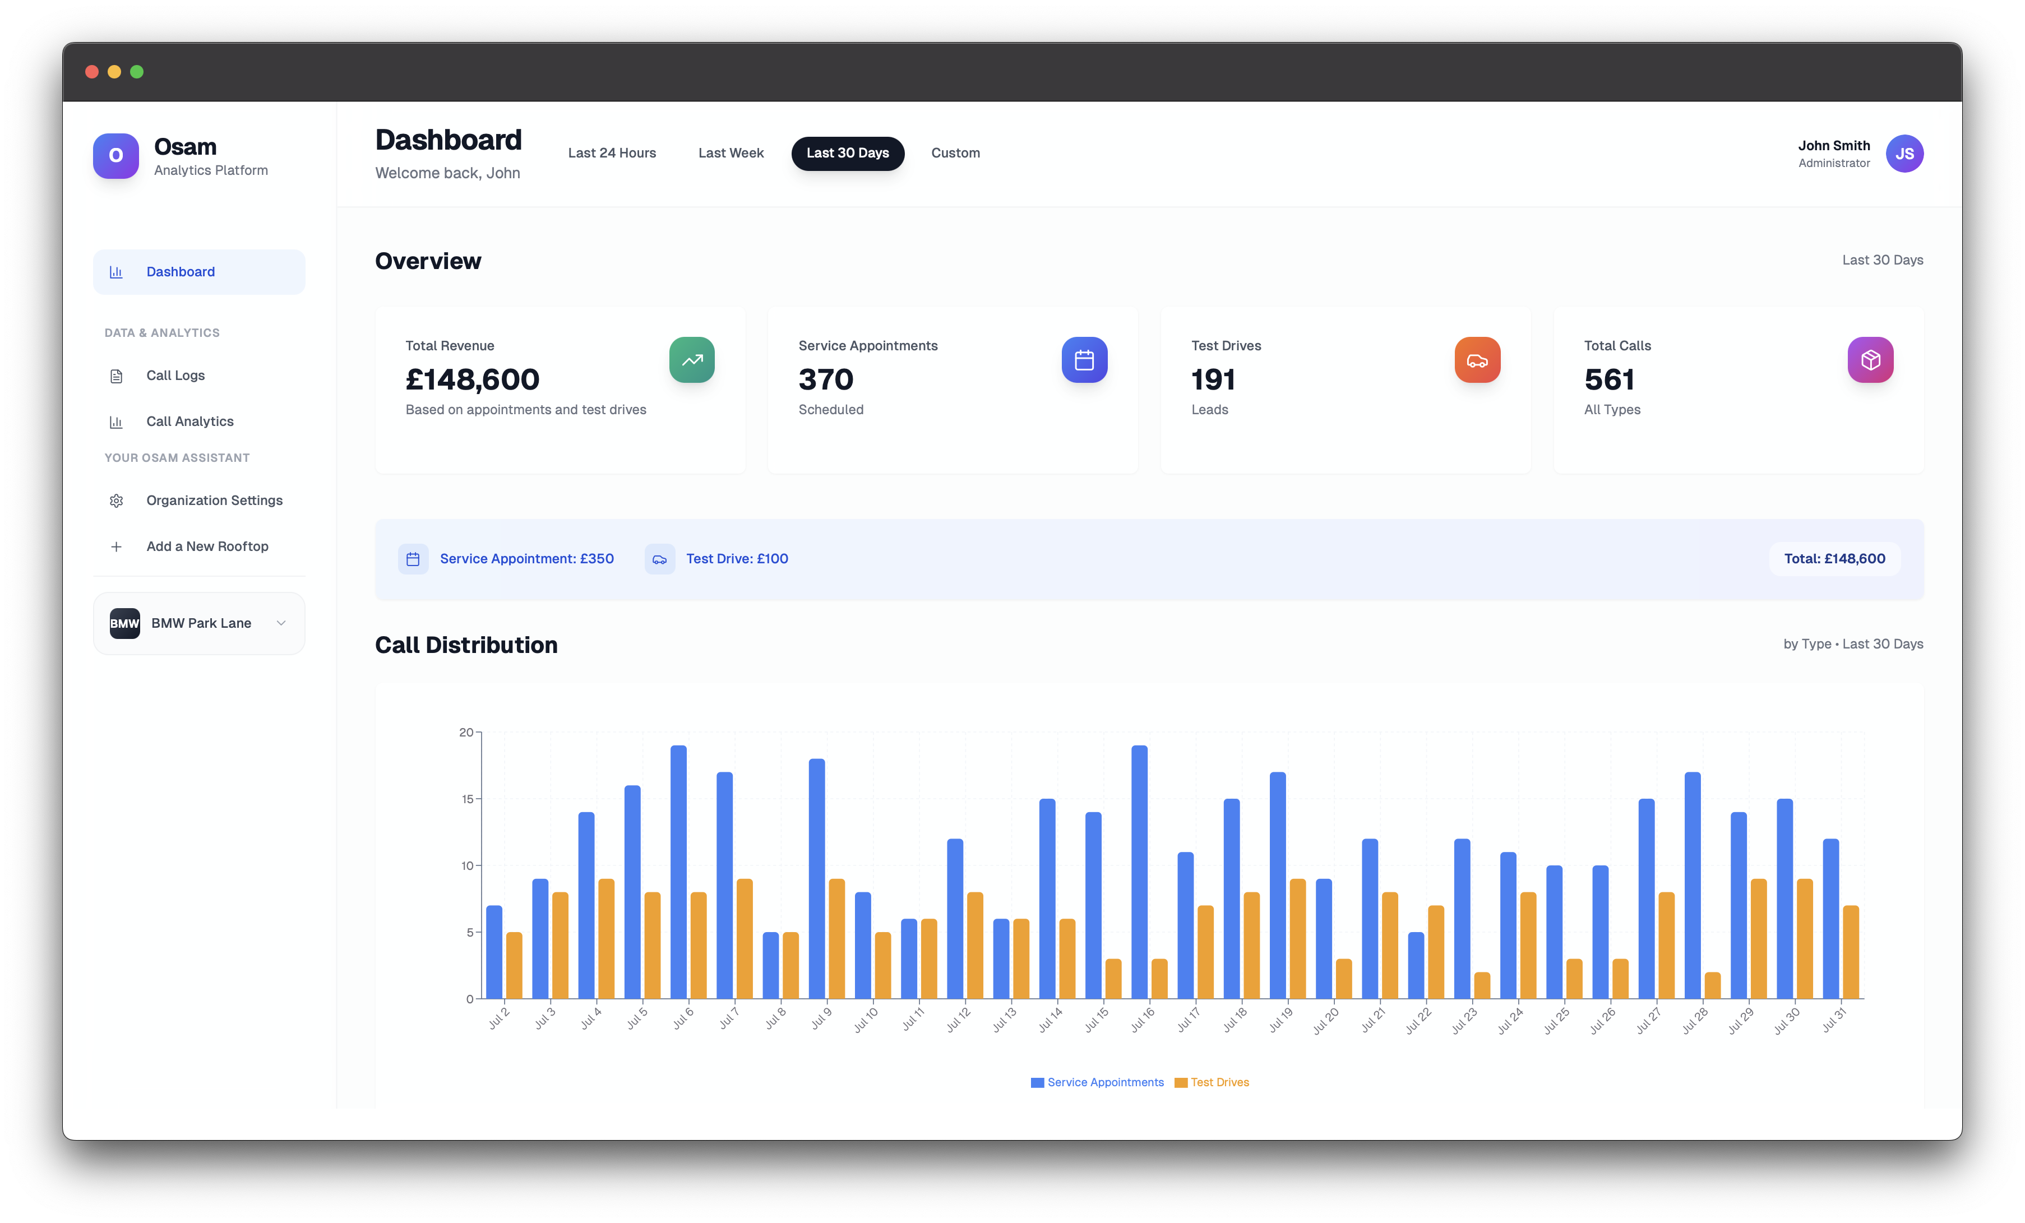
Task: Click the Call Logs document icon
Action: click(117, 376)
